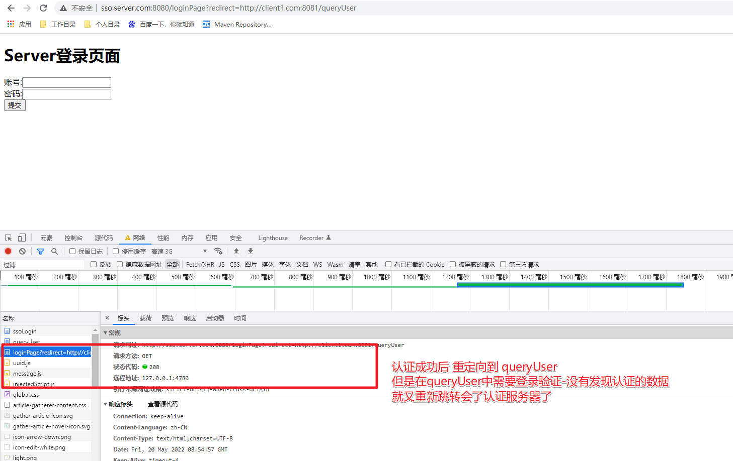Select the gather-article-icon.svg request row
This screenshot has width=733, height=461.
(46, 416)
